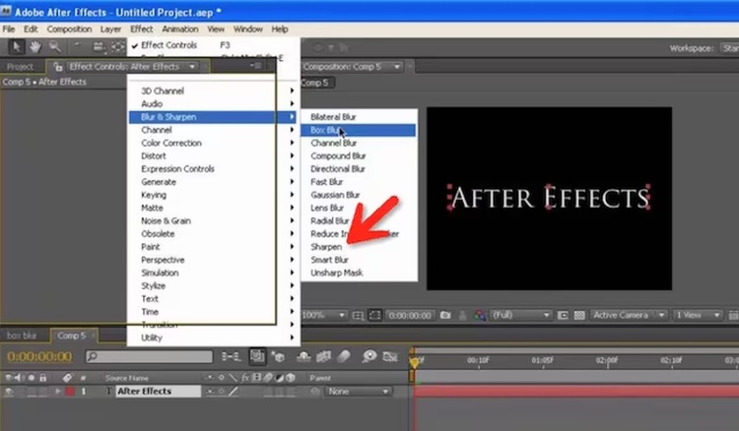Select the Hand tool
Screen dimensions: 739x431
(36, 46)
